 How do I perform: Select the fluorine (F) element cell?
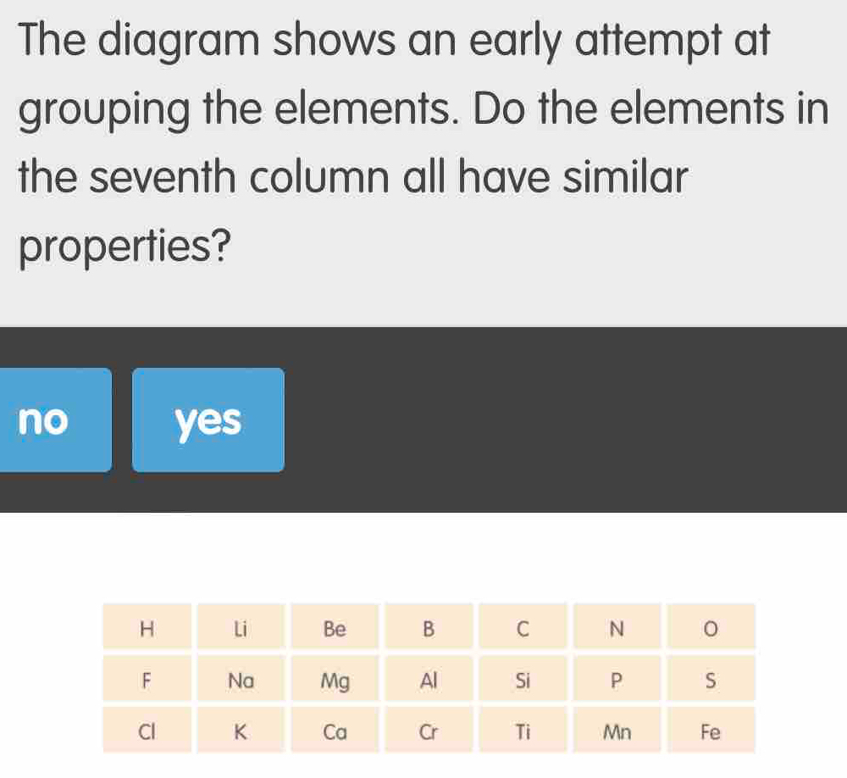click(147, 681)
